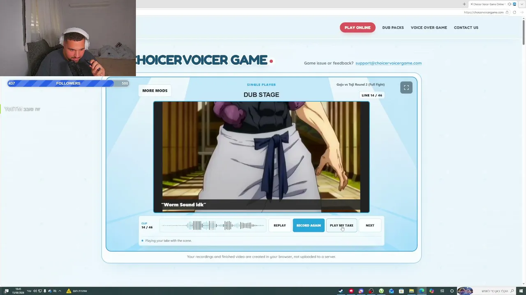Click the 'LINE 14 / 46' counter
The width and height of the screenshot is (526, 295).
click(x=372, y=95)
